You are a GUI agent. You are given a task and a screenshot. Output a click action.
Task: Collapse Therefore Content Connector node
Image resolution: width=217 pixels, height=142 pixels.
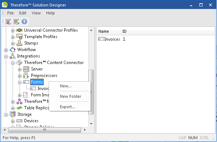point(13,63)
